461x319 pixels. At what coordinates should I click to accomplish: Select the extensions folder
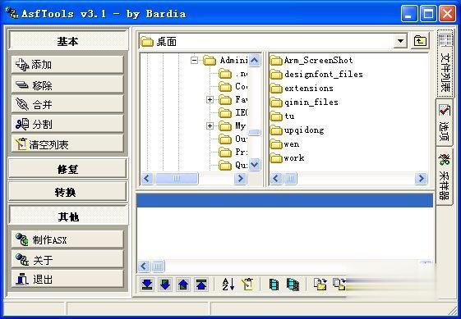[302, 89]
